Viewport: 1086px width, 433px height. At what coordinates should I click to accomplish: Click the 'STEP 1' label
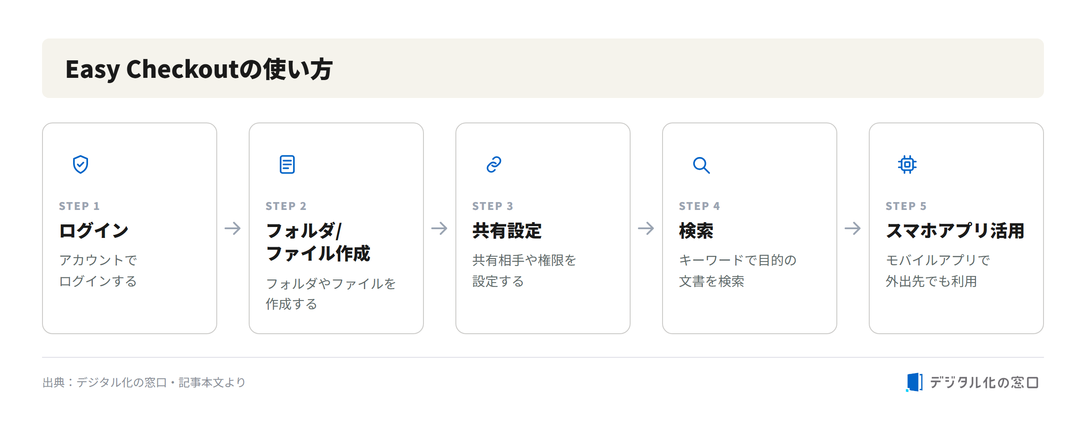pyautogui.click(x=79, y=206)
